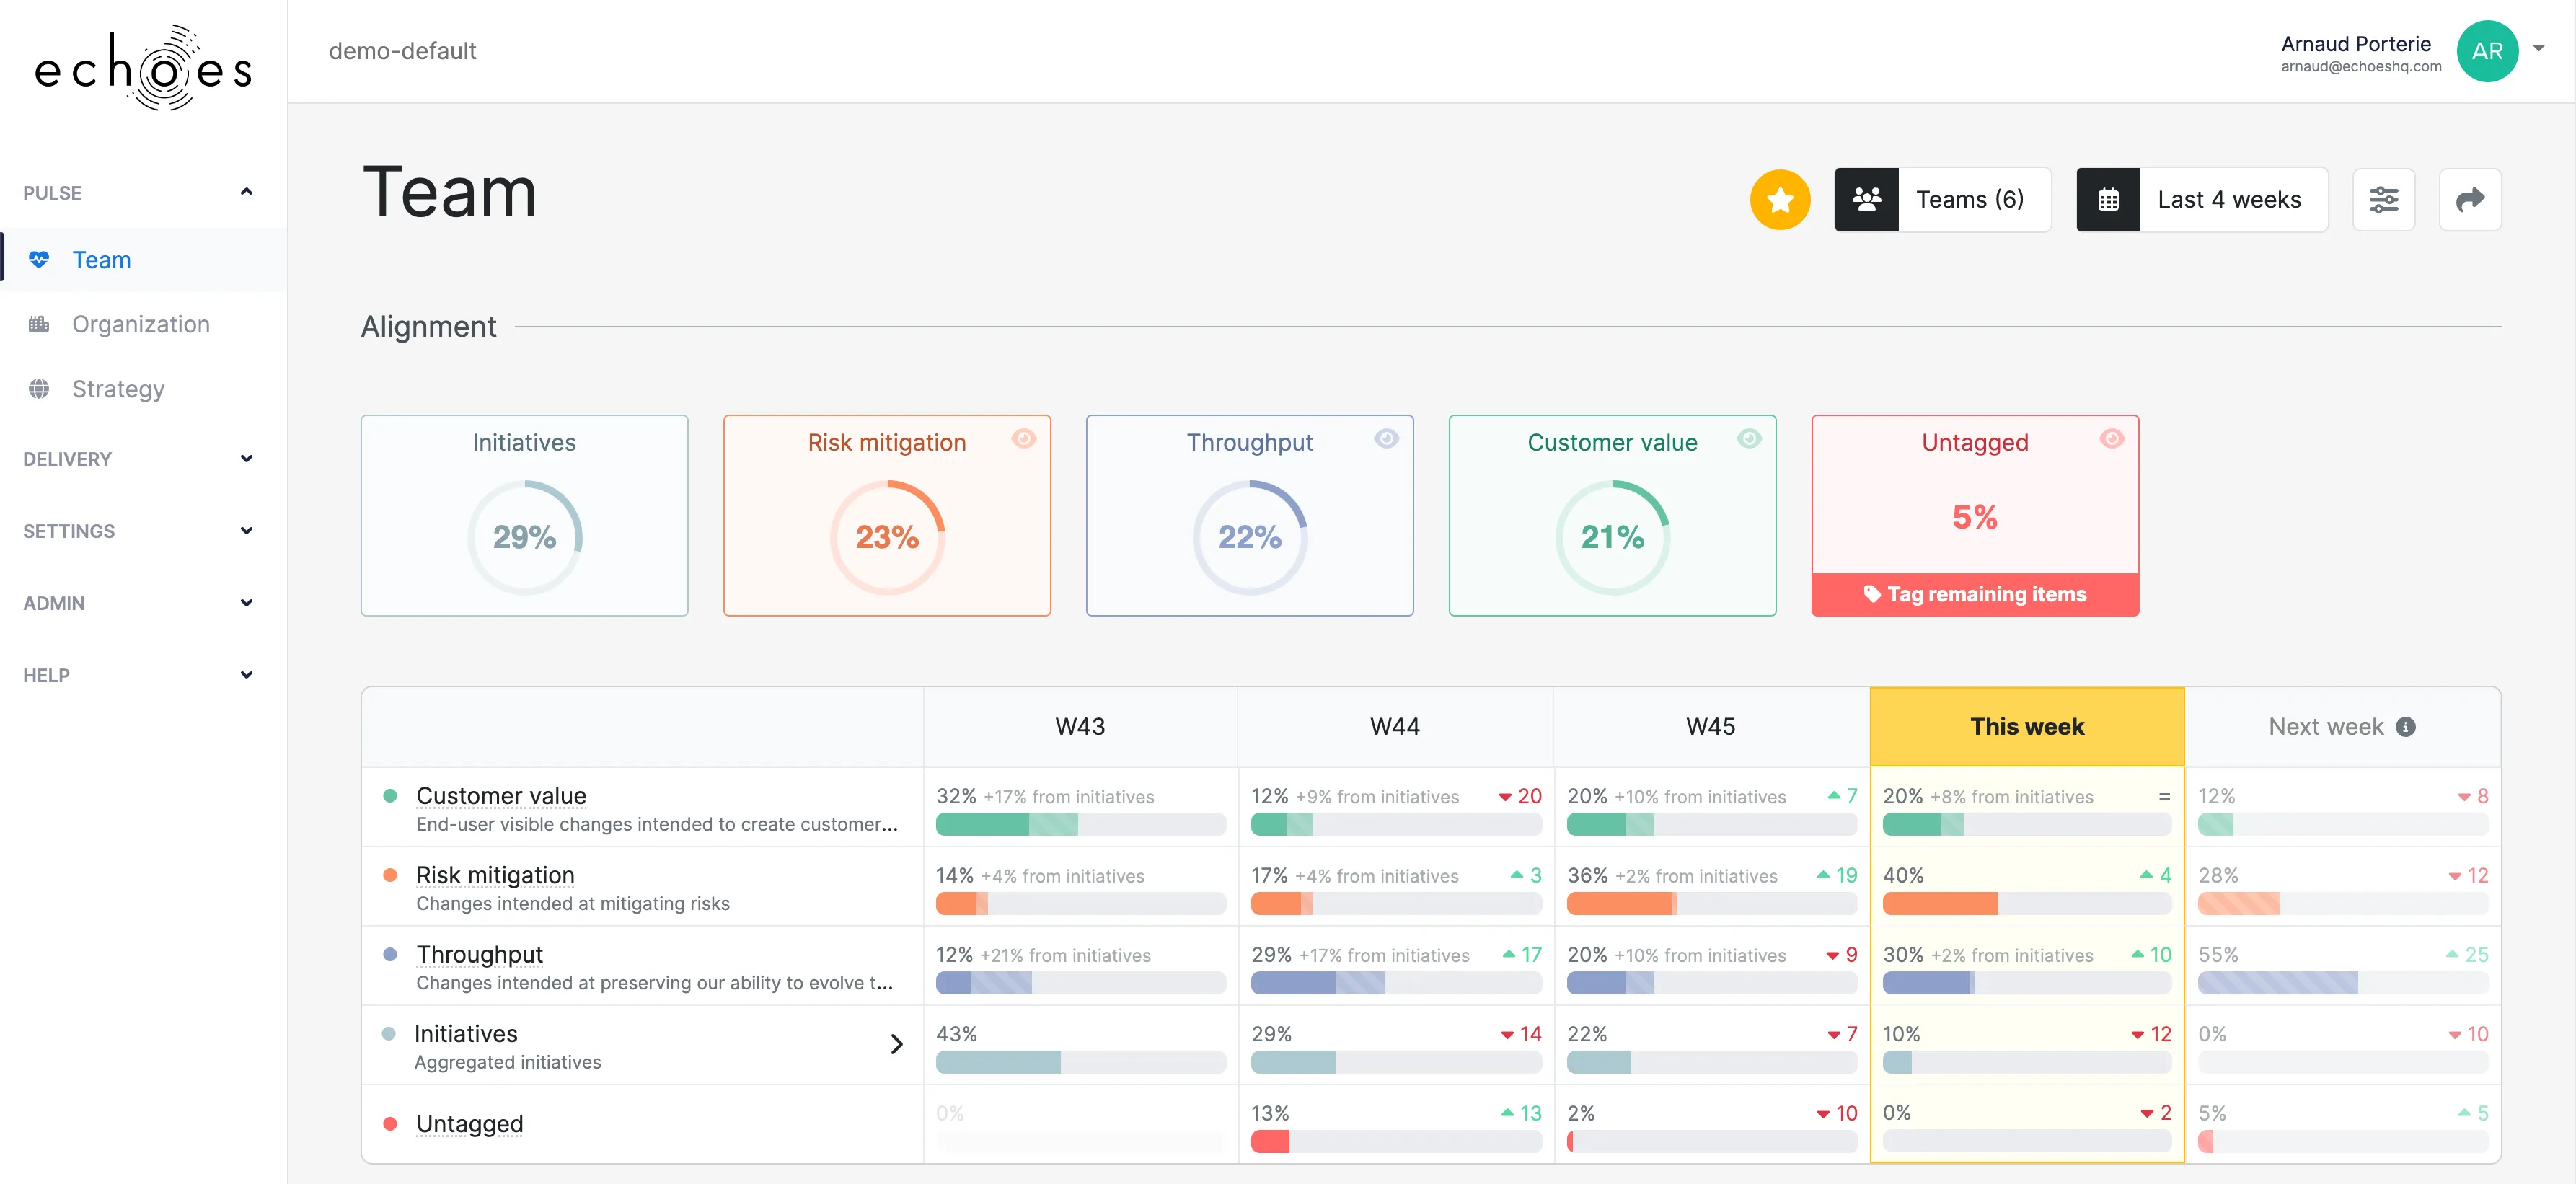Click the demo-default workspace label
Viewport: 2576px width, 1184px height.
pos(402,51)
